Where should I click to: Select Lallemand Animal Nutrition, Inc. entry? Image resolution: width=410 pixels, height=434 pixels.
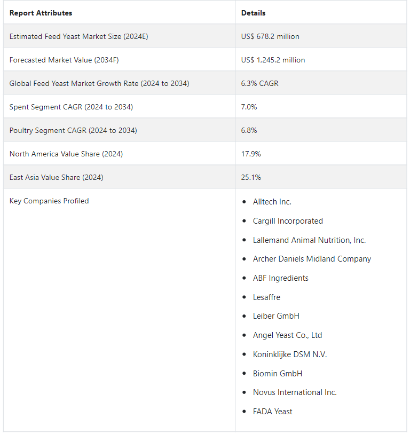point(309,240)
